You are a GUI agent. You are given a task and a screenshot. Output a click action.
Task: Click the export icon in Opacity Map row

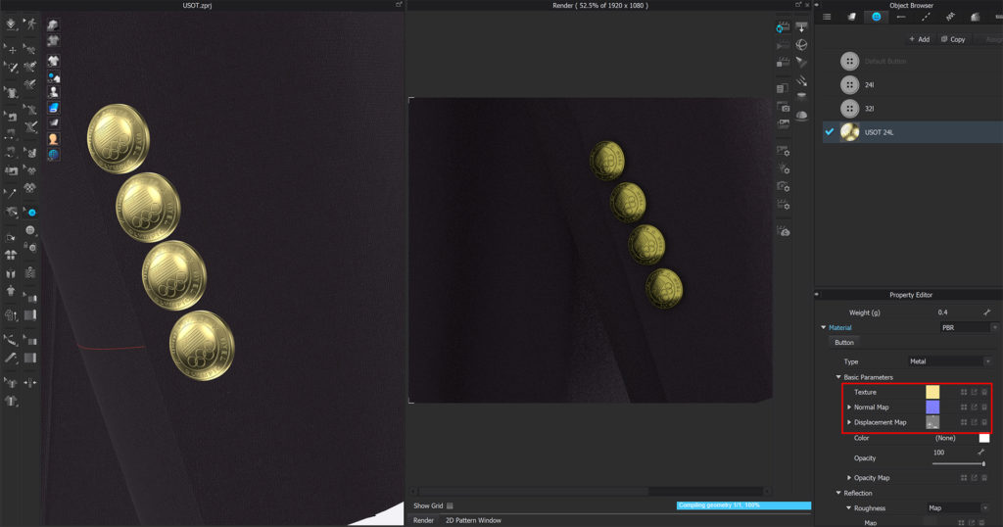(975, 478)
